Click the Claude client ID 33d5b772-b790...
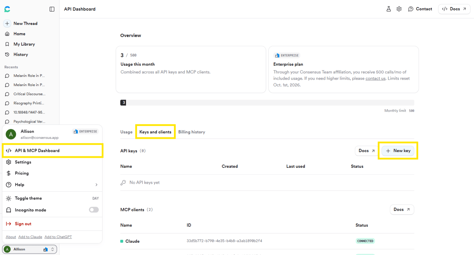This screenshot has width=474, height=255. point(224,241)
